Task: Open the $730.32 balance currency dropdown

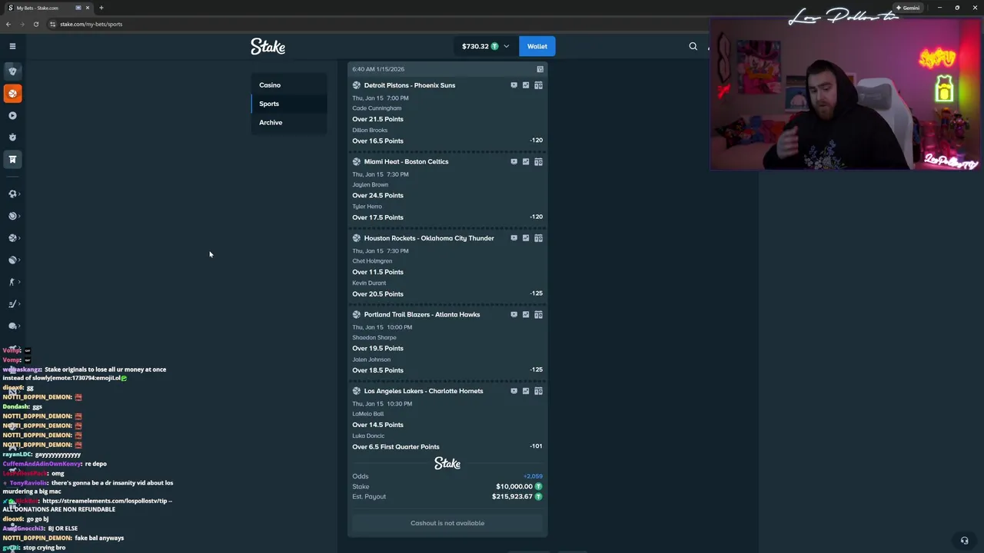Action: point(485,46)
